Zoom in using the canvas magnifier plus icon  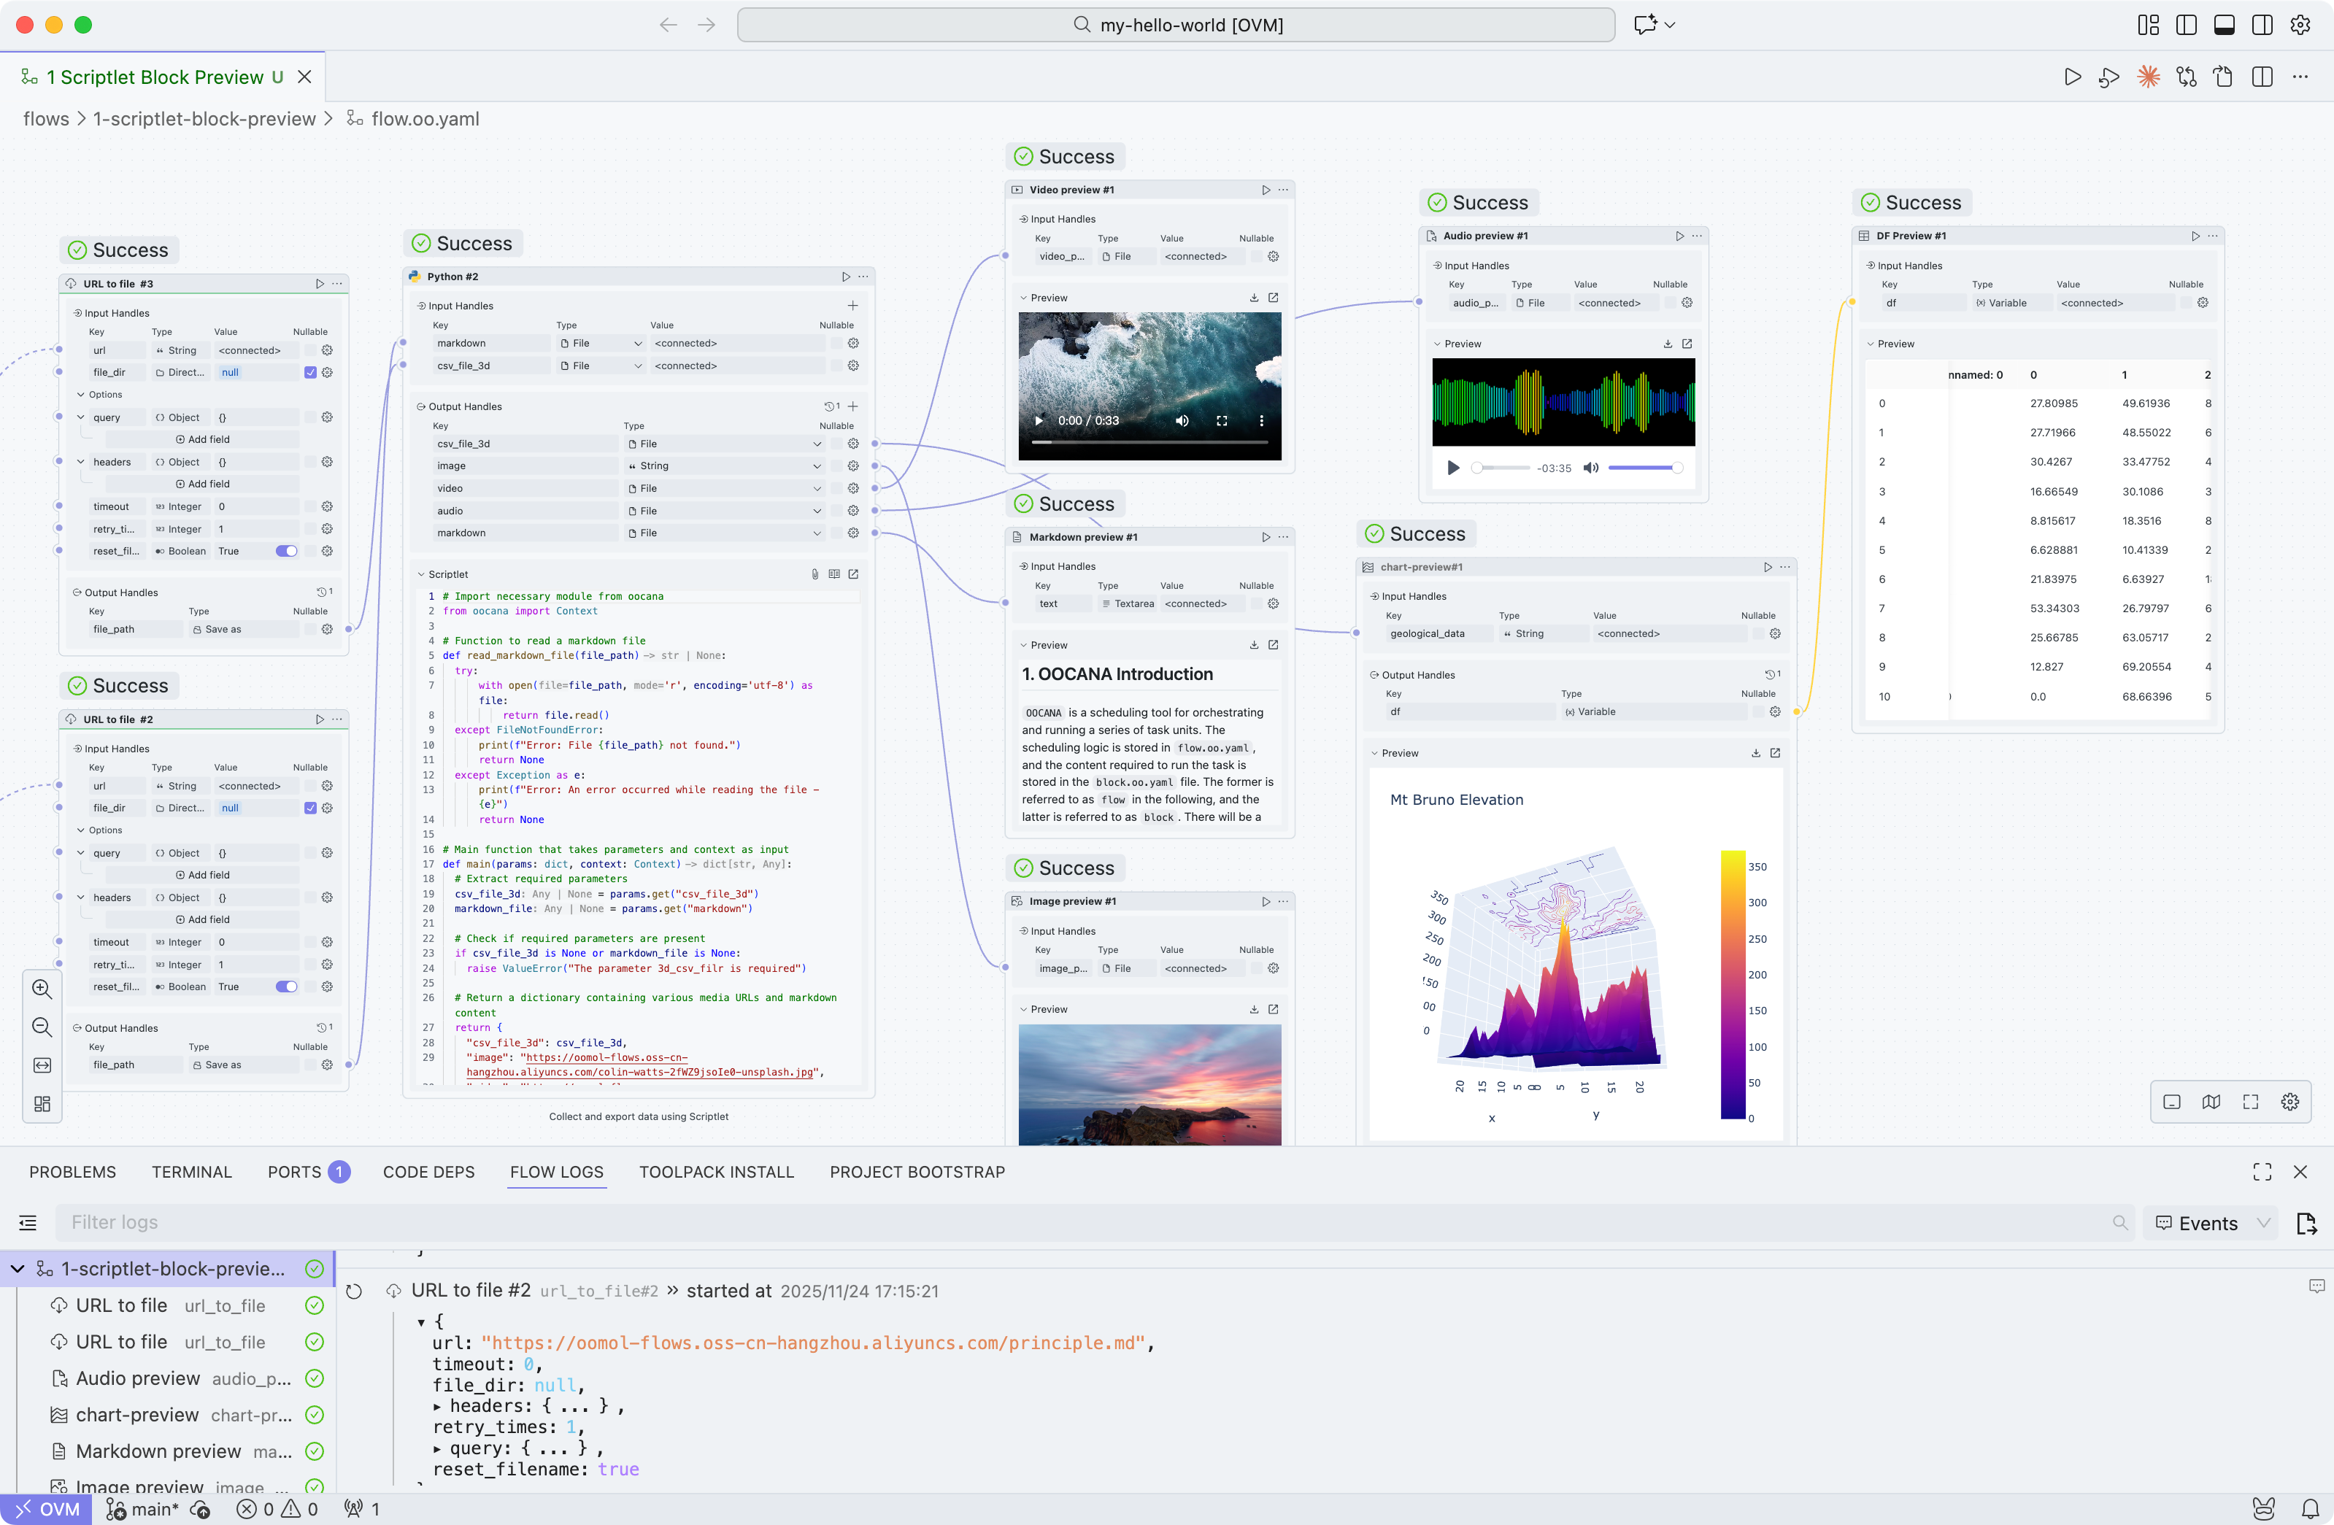click(41, 989)
